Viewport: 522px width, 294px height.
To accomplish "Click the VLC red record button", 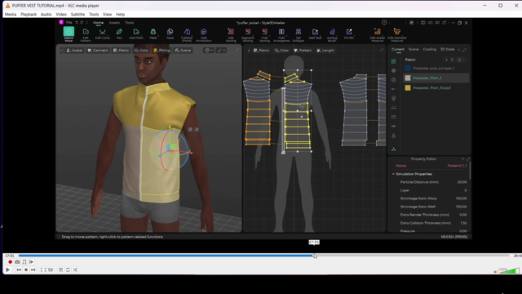I will point(10,262).
